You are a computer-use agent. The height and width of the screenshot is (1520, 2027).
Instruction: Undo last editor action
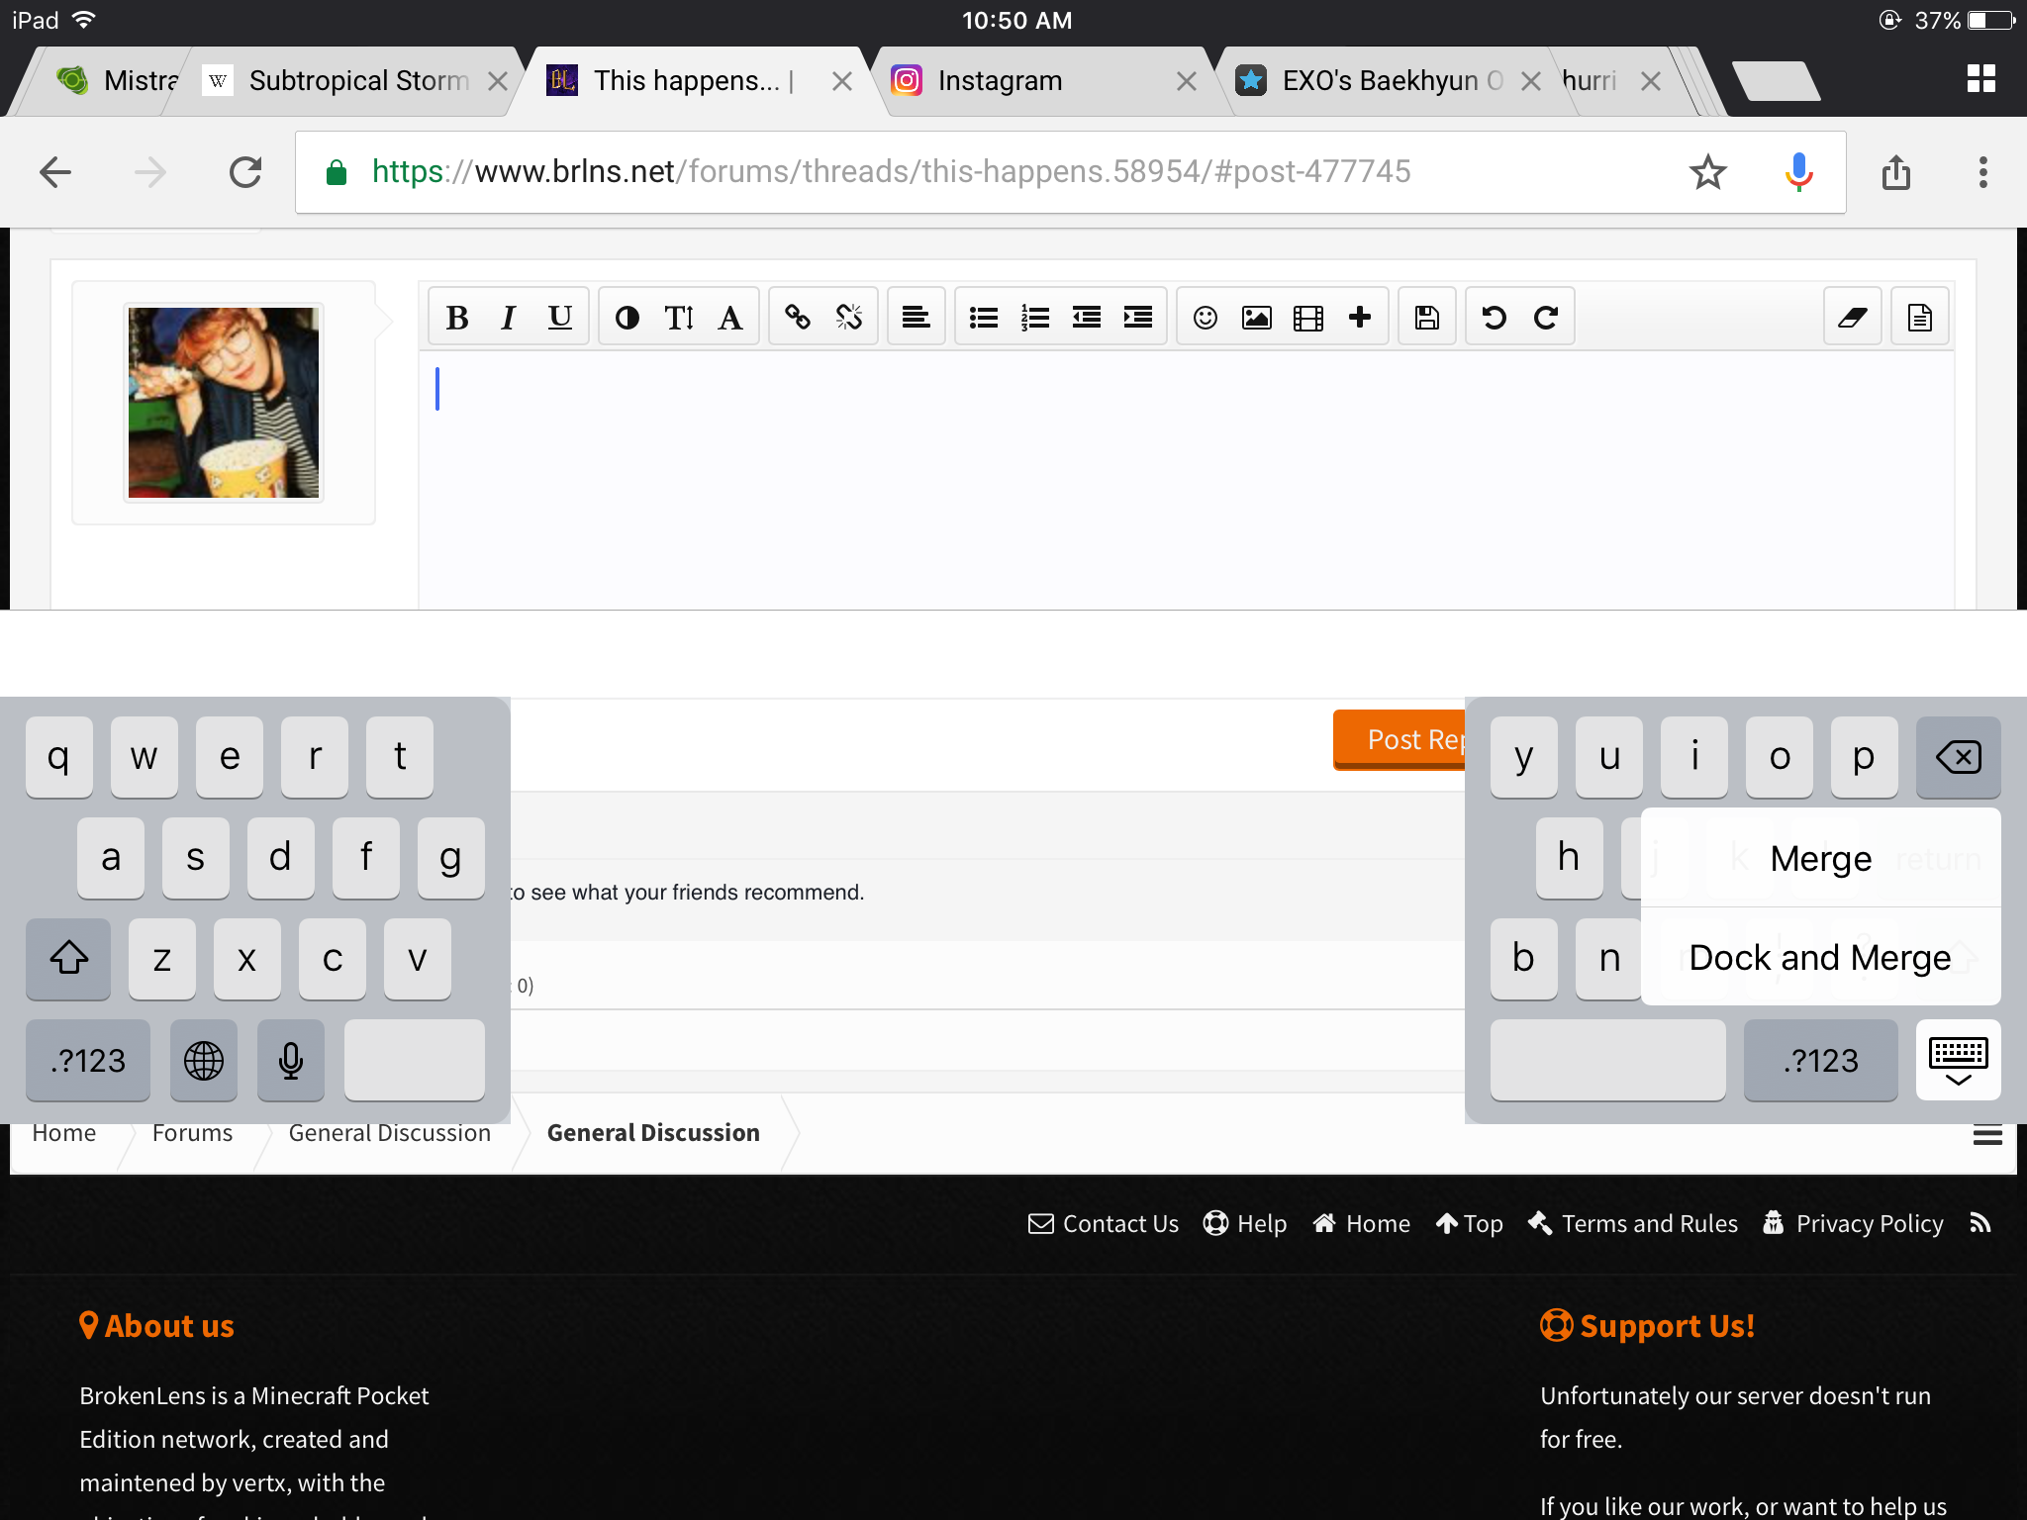click(x=1495, y=318)
